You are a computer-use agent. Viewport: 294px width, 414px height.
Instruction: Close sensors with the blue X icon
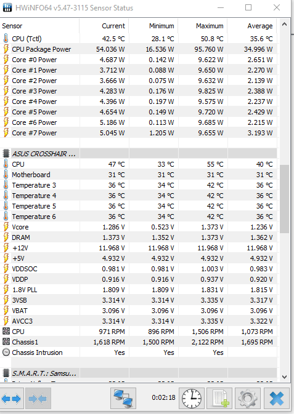click(x=277, y=399)
